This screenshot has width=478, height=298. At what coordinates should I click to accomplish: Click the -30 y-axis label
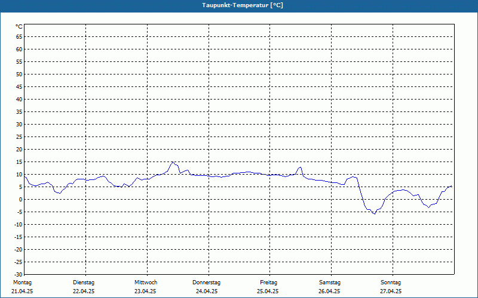click(19, 274)
